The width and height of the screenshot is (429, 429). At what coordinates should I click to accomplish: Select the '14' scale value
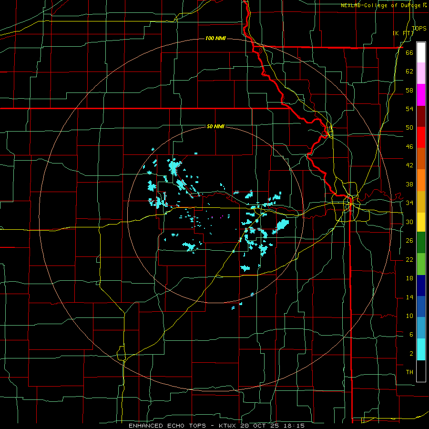pyautogui.click(x=409, y=297)
